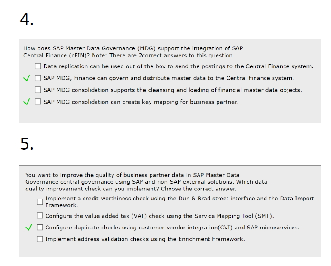The width and height of the screenshot is (331, 266).
Task: Tick address validation Enrichment Framework checkbox
Action: coord(40,239)
